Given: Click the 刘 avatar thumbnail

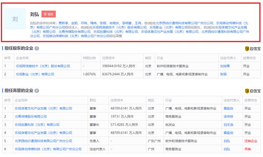Looking at the screenshot, I should click(15, 19).
